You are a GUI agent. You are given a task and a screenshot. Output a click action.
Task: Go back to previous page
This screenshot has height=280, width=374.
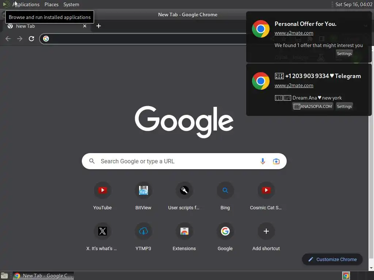pos(8,39)
